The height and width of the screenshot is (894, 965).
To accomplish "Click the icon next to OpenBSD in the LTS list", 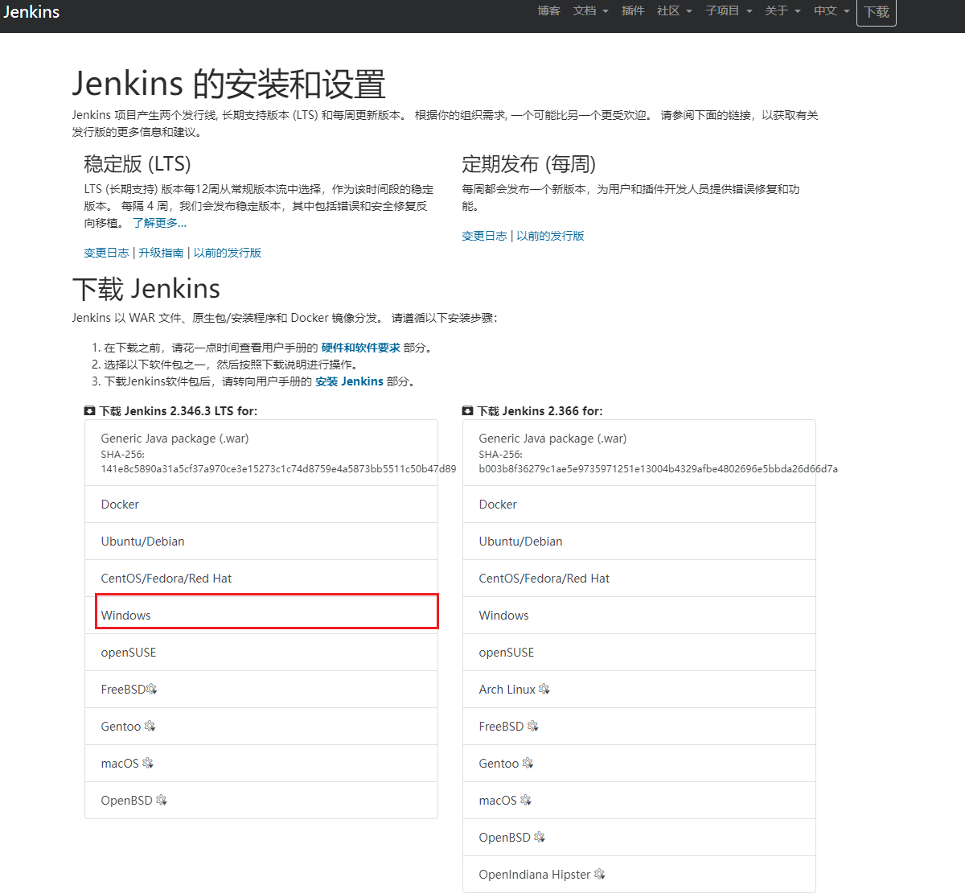I will tap(162, 801).
